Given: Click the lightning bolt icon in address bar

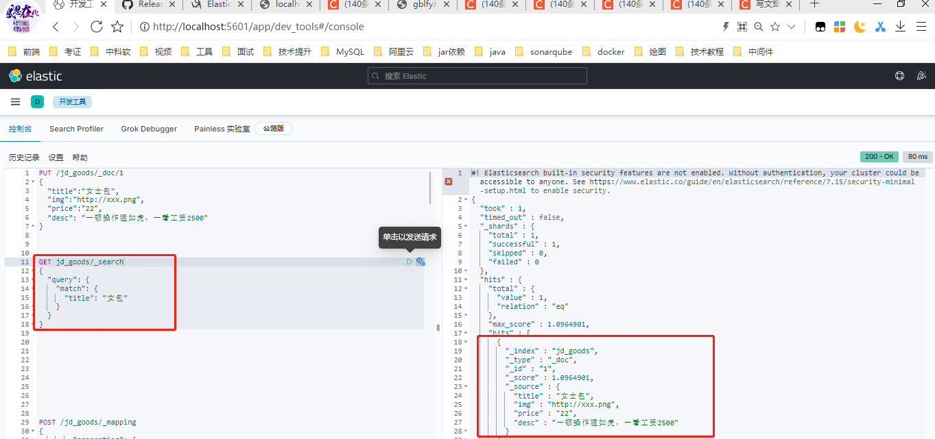Looking at the screenshot, I should coord(726,27).
